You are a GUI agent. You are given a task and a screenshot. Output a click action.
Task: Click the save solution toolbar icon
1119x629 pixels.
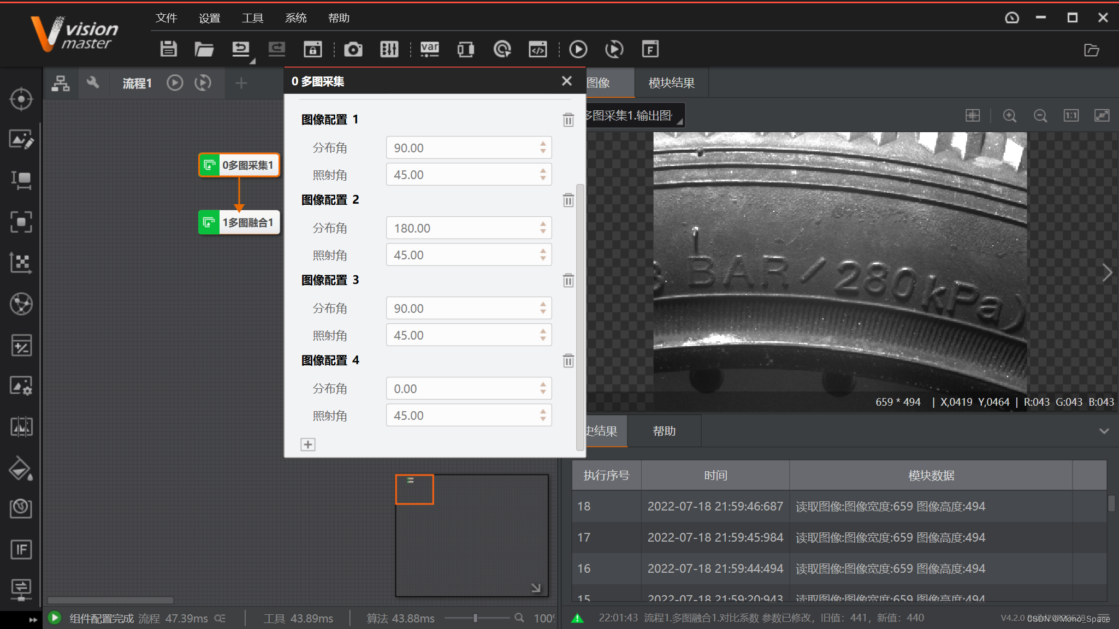168,49
